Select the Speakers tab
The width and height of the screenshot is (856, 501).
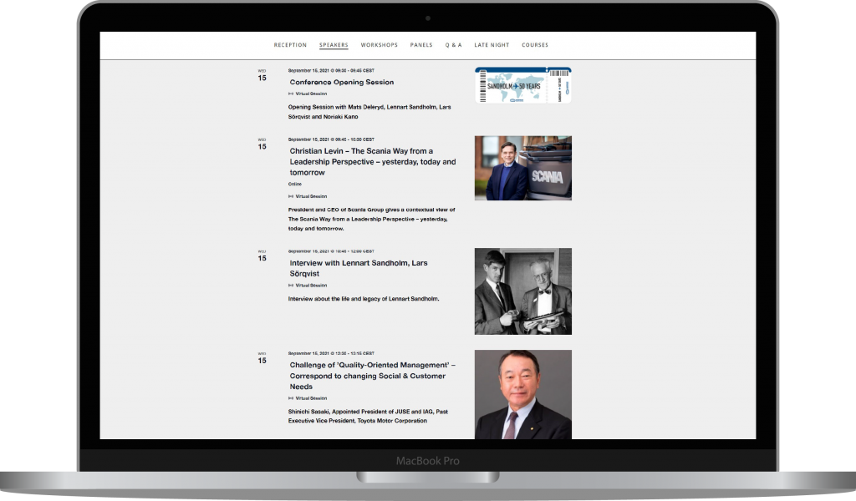334,45
